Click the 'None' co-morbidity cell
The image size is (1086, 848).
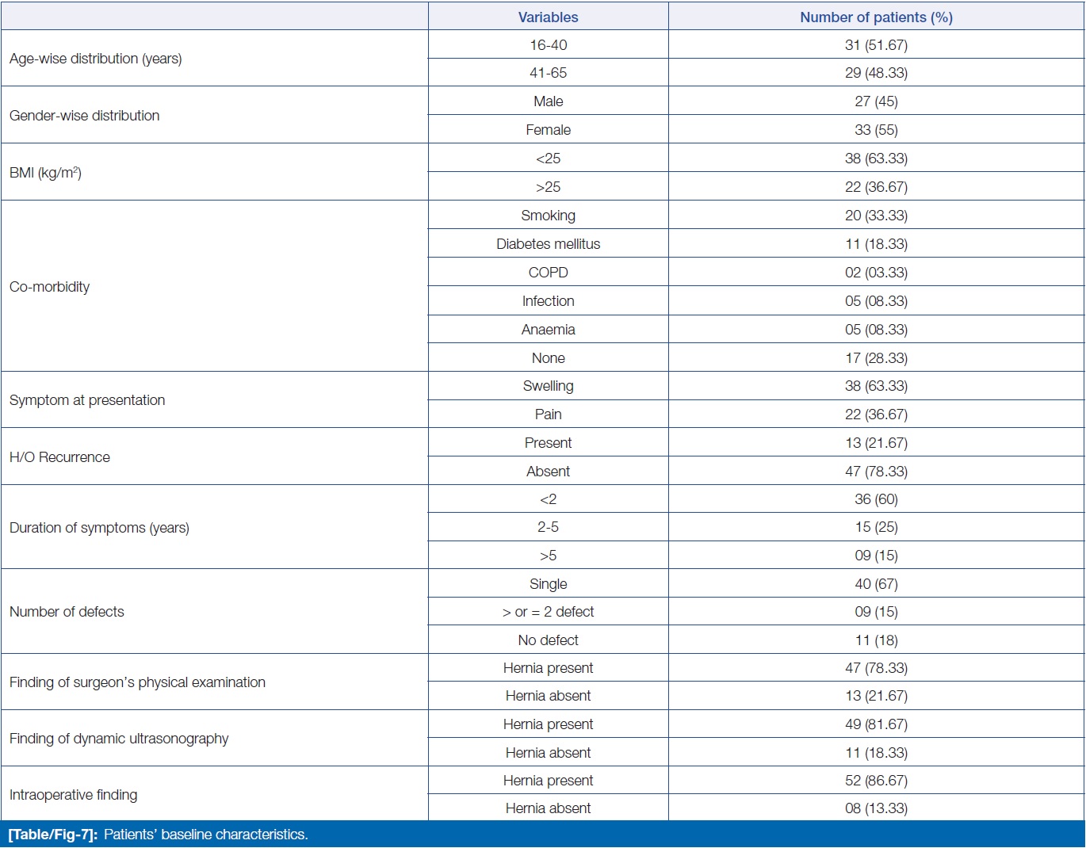tap(548, 358)
